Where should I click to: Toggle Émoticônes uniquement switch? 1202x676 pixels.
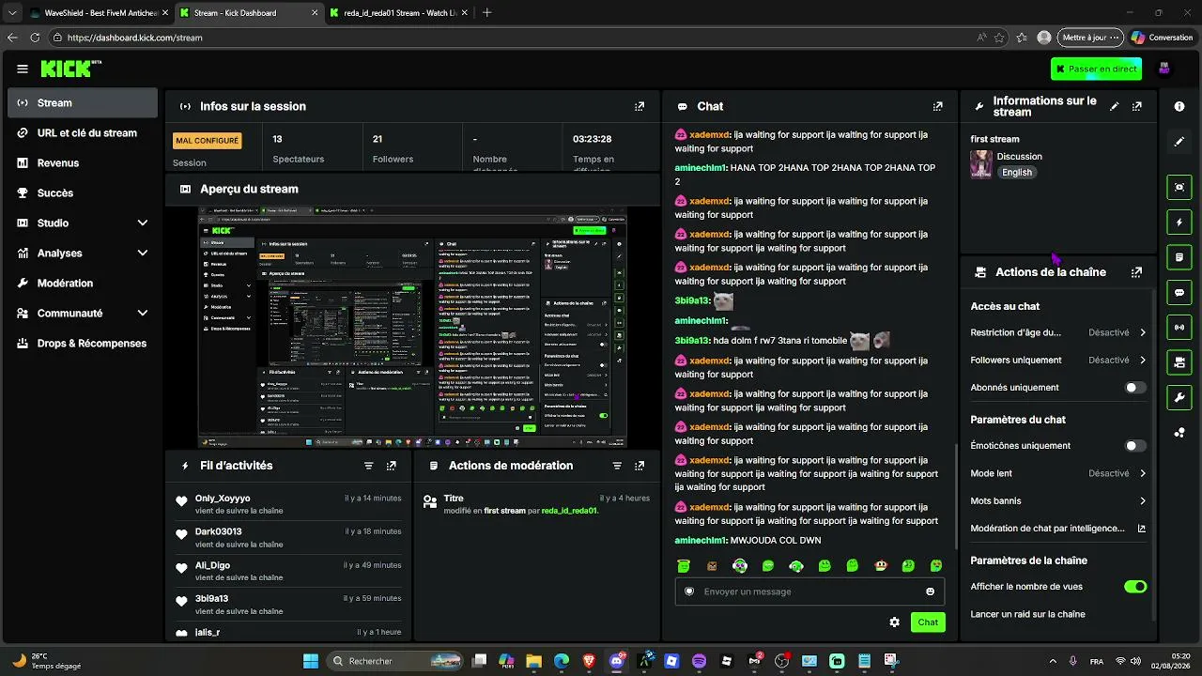(1135, 446)
